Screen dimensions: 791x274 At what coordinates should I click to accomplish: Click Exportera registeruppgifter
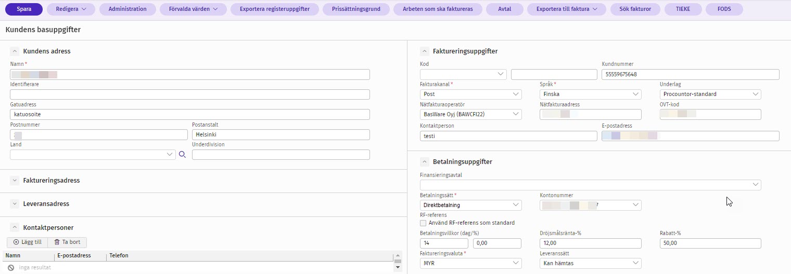[x=275, y=9]
